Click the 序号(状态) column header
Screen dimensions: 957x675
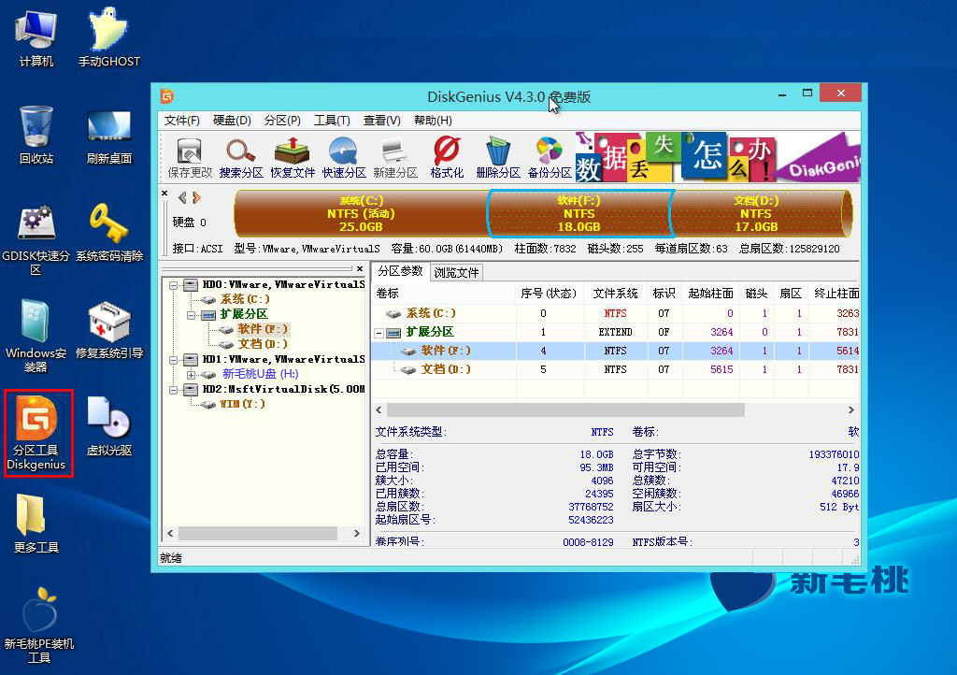click(x=550, y=294)
